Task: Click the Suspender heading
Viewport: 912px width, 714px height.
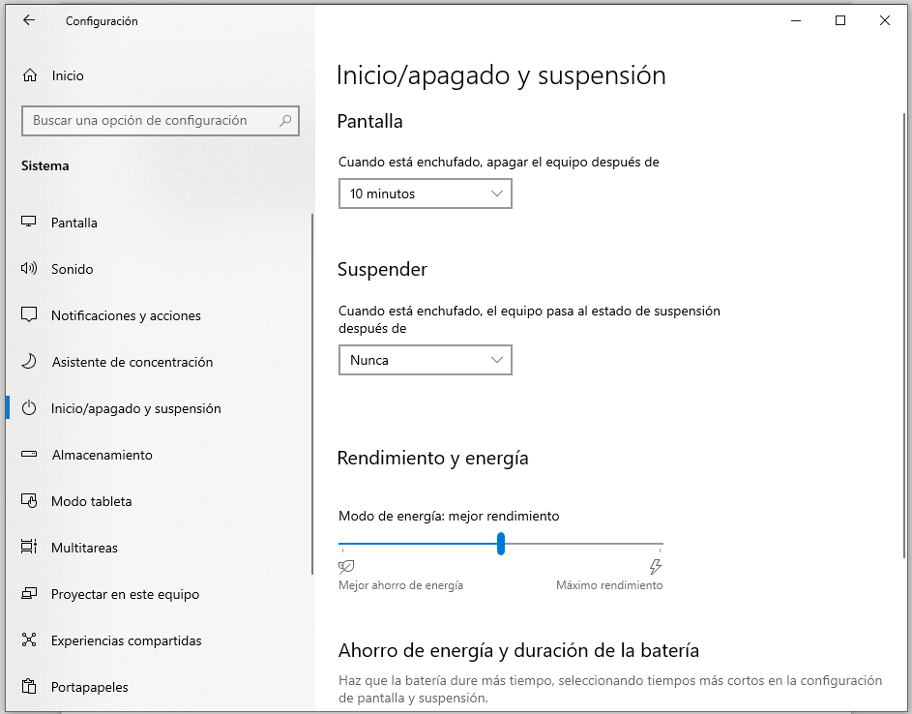Action: (382, 269)
